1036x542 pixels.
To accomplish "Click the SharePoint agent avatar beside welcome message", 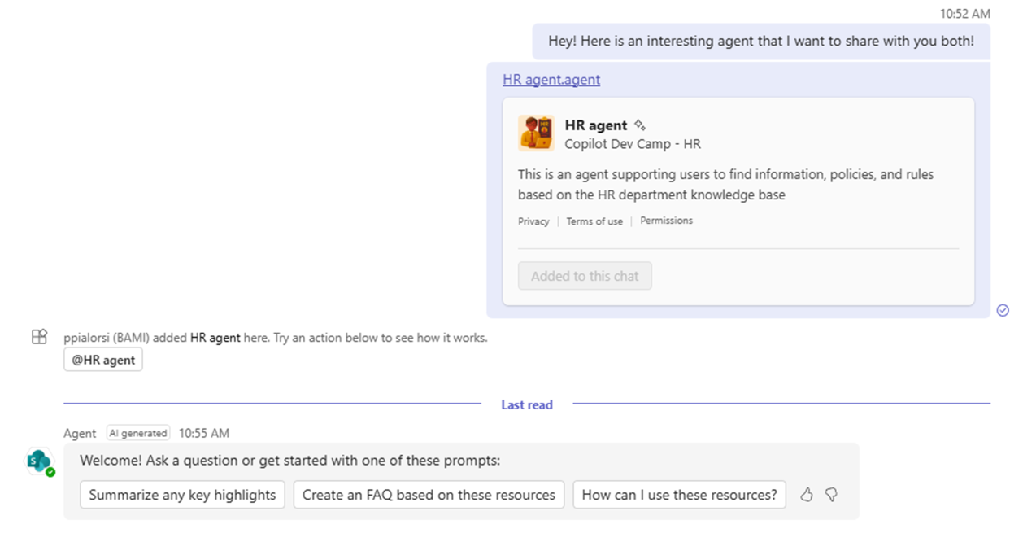I will point(40,461).
